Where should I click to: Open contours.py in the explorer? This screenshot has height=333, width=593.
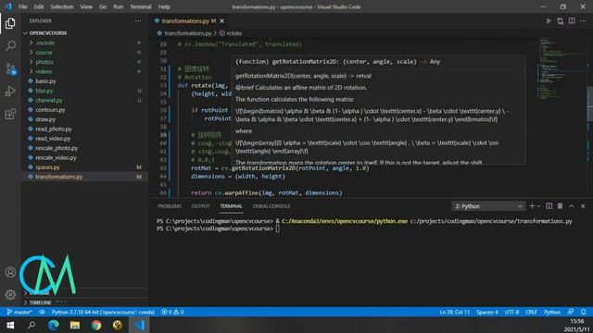pos(84,110)
